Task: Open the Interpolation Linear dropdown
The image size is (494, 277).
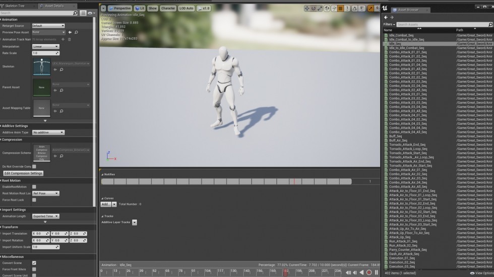Action: pos(45,46)
